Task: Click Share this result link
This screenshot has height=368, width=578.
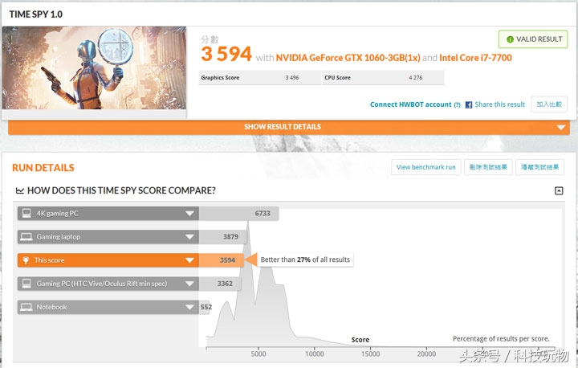Action: tap(499, 104)
